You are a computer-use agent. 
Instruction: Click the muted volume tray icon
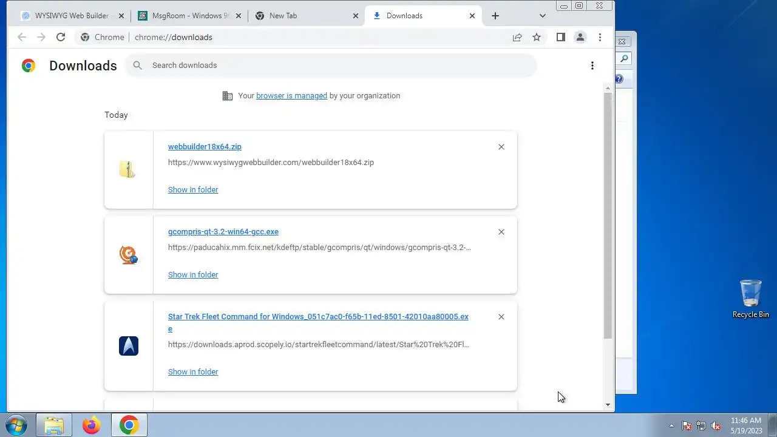[716, 425]
